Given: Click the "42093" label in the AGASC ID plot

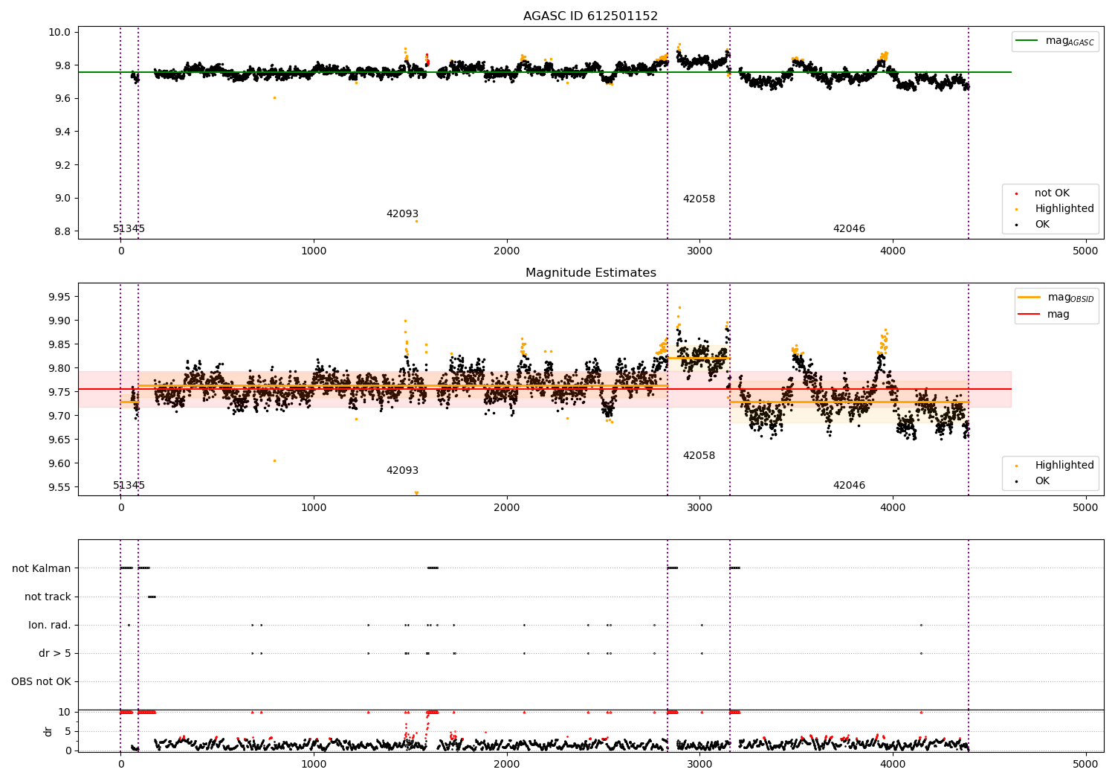Looking at the screenshot, I should (x=402, y=214).
